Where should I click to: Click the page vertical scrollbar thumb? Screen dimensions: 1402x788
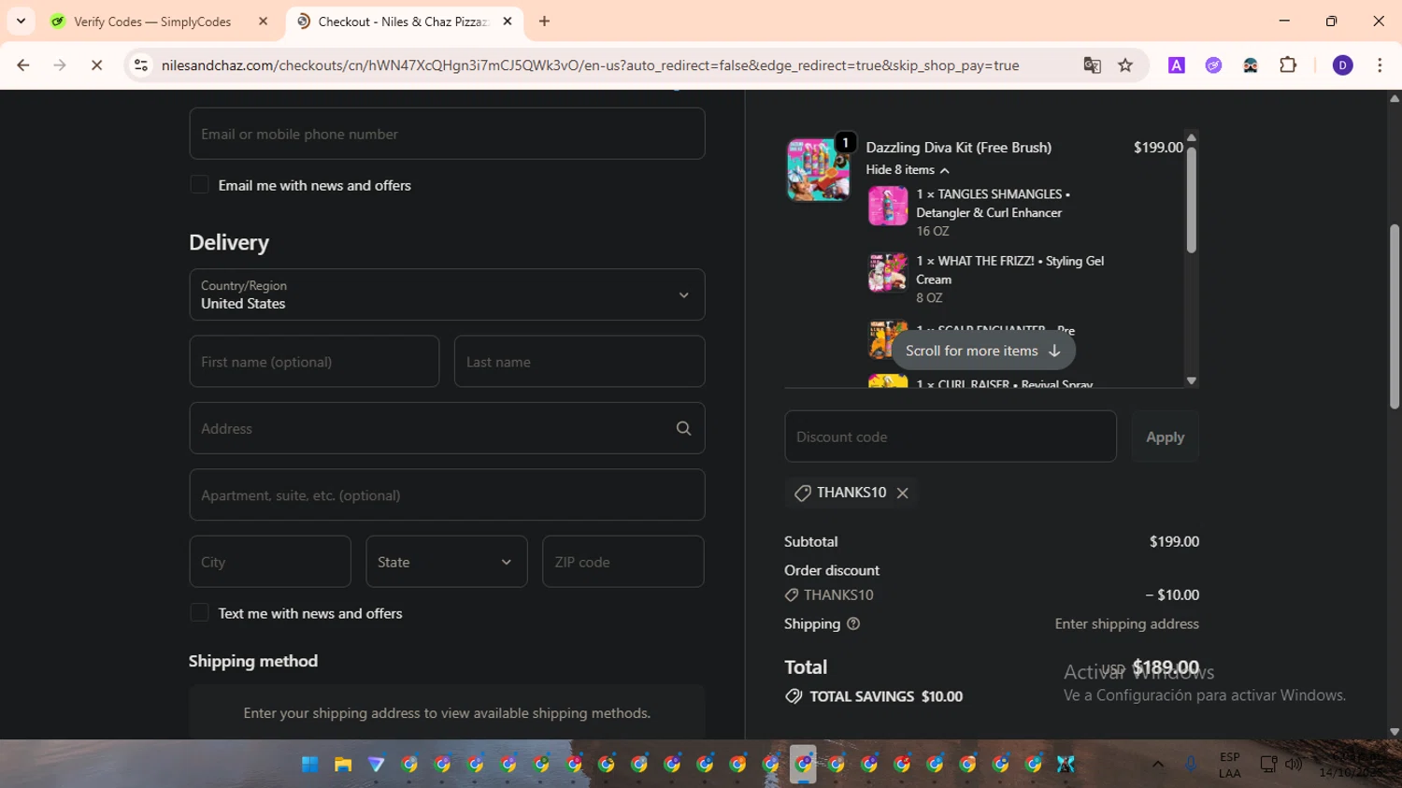click(1395, 316)
